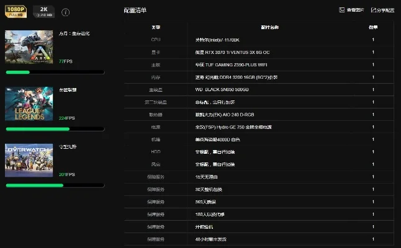The height and width of the screenshot is (248, 401).
Task: Open the 查看图片 view image button
Action: coord(351,10)
